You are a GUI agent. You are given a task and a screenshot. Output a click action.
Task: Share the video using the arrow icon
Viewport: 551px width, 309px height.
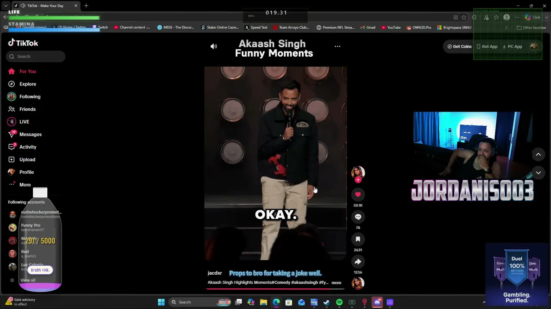358,261
